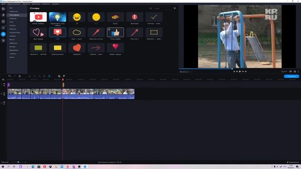Click the Windows Start button
Image resolution: width=301 pixels, height=169 pixels.
click(3, 167)
